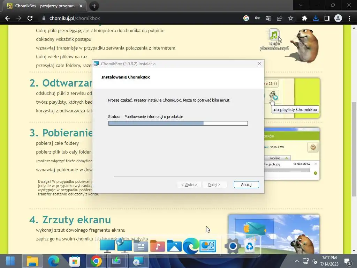Viewport: 357px width, 268px height.
Task: Click the installer download taskbar icon
Action: (116, 261)
